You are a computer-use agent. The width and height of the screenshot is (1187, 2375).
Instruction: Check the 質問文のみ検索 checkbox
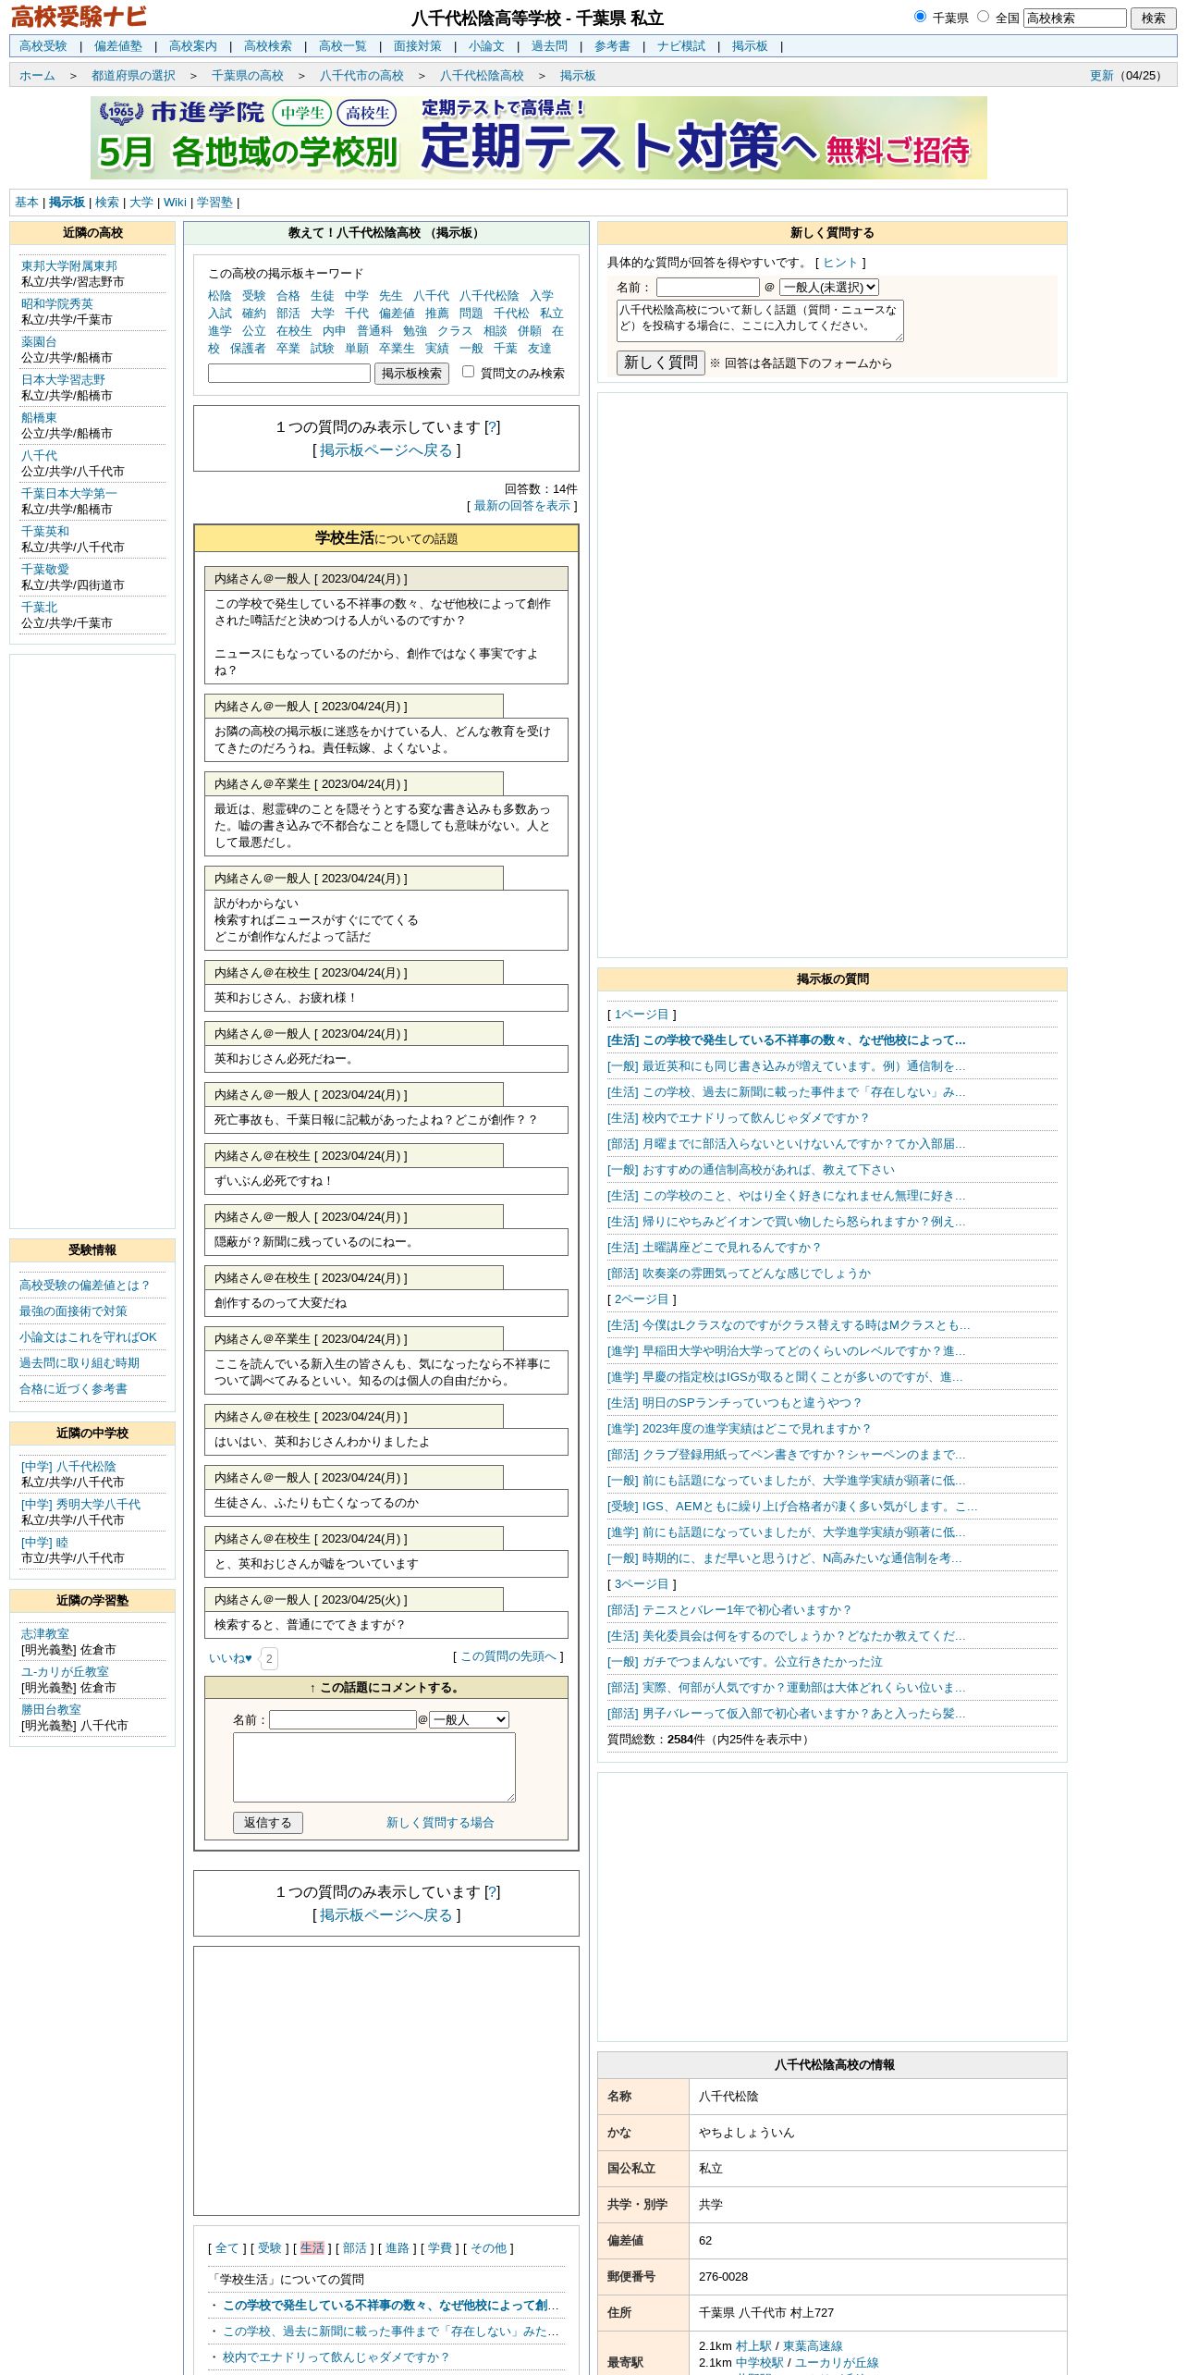pos(468,372)
